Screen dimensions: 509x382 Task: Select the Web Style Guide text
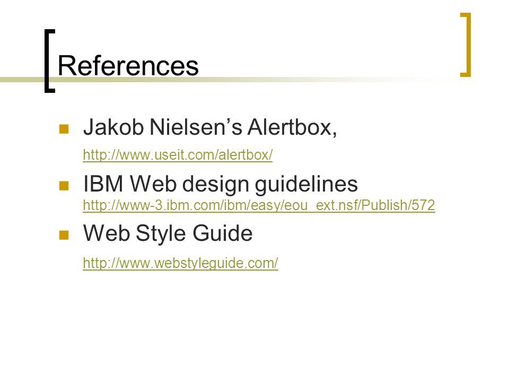point(168,233)
